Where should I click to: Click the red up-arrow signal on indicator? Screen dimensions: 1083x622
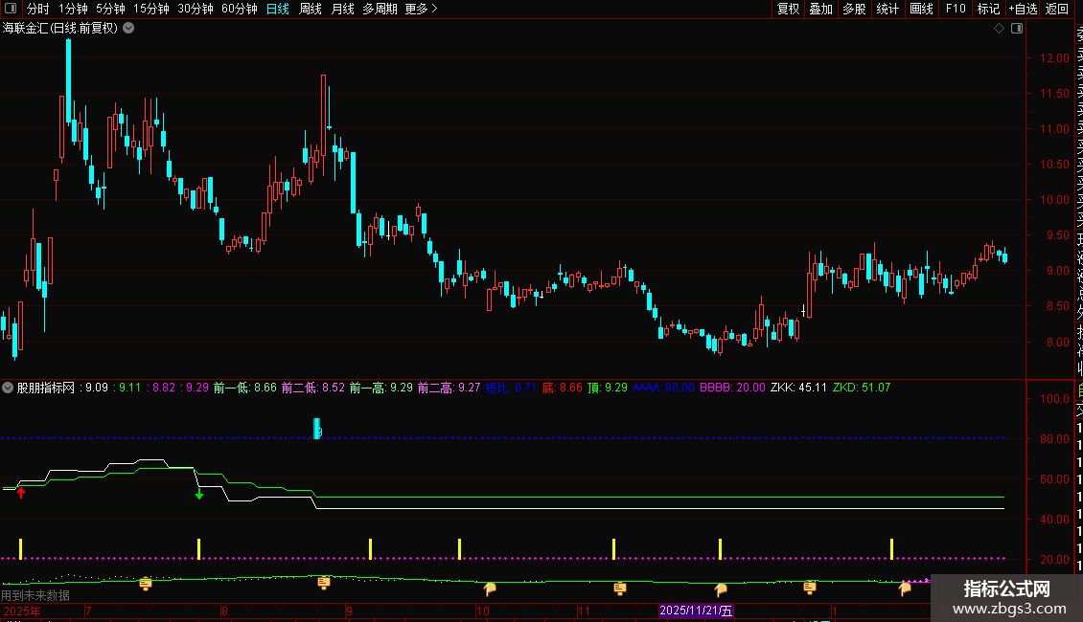21,493
